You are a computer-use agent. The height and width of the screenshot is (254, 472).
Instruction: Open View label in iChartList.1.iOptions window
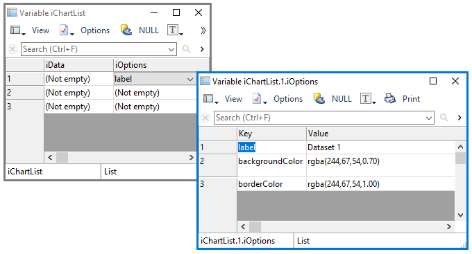click(234, 99)
